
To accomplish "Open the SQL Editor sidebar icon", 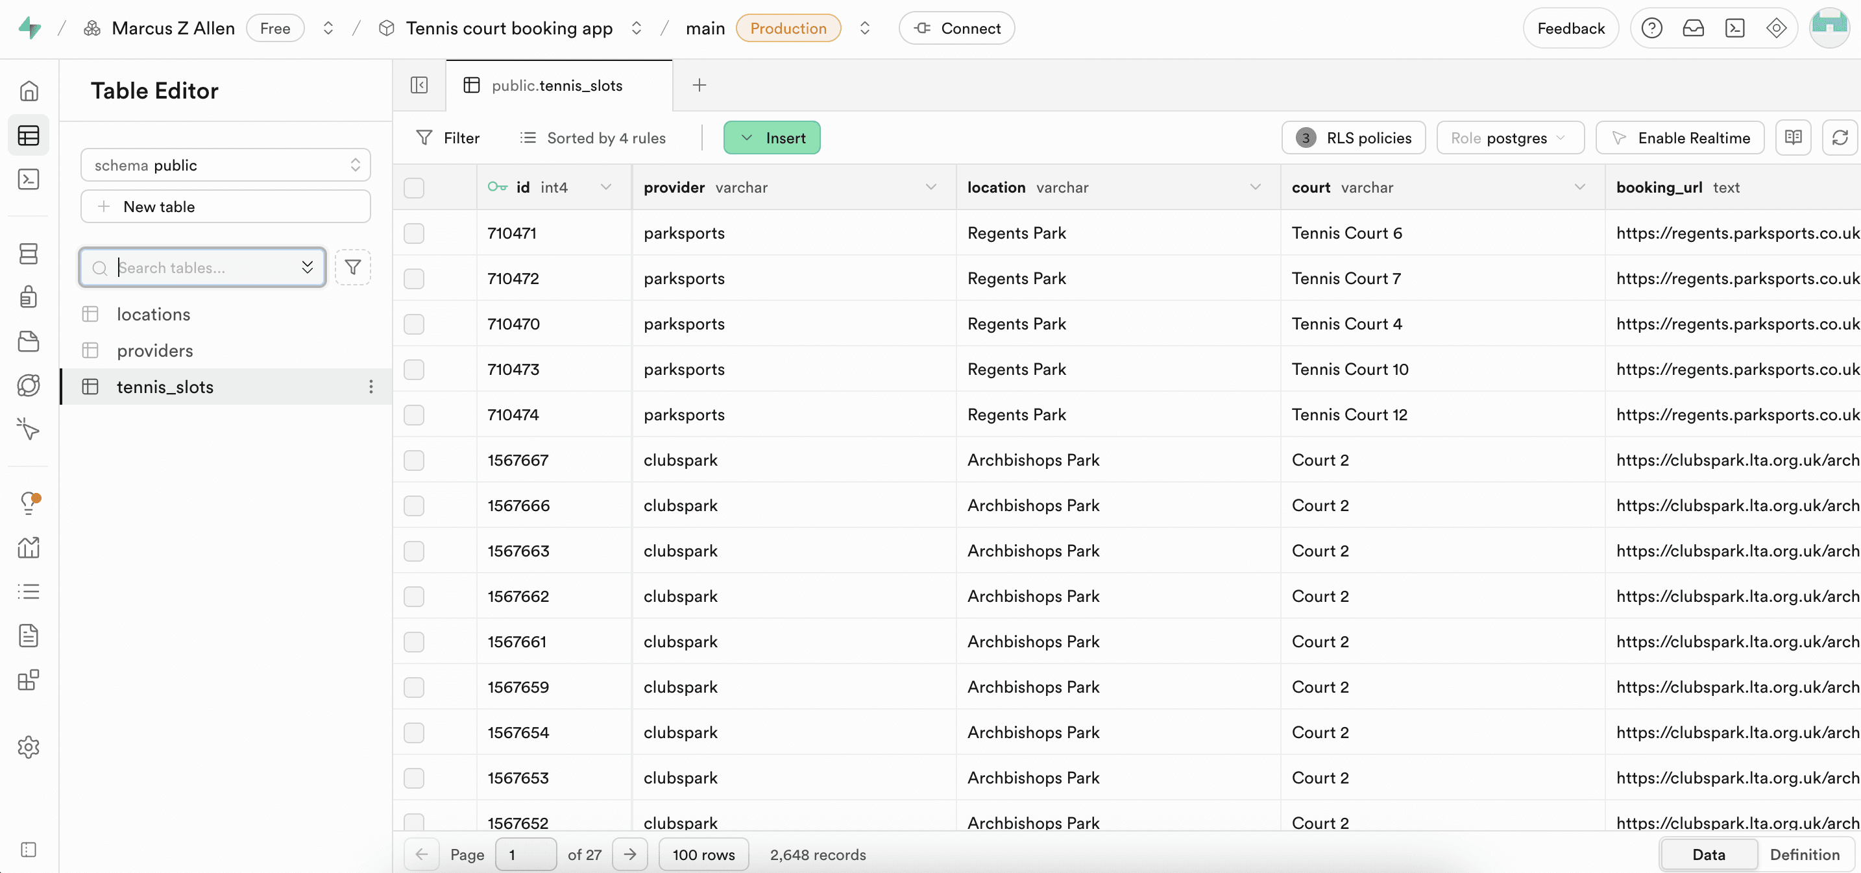I will (x=29, y=179).
